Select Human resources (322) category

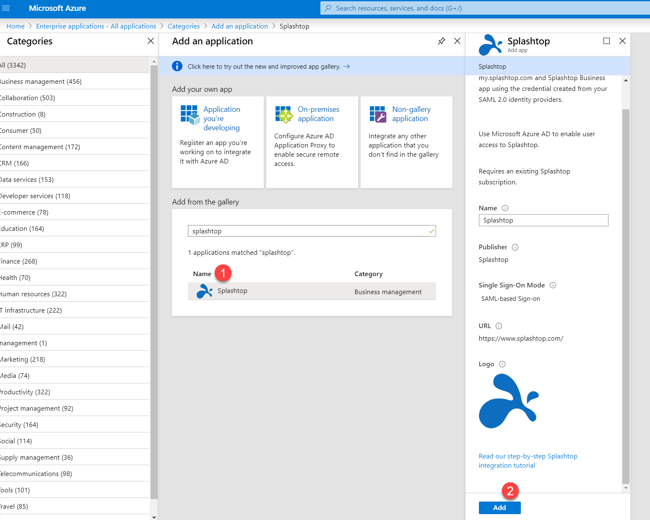[x=75, y=294]
